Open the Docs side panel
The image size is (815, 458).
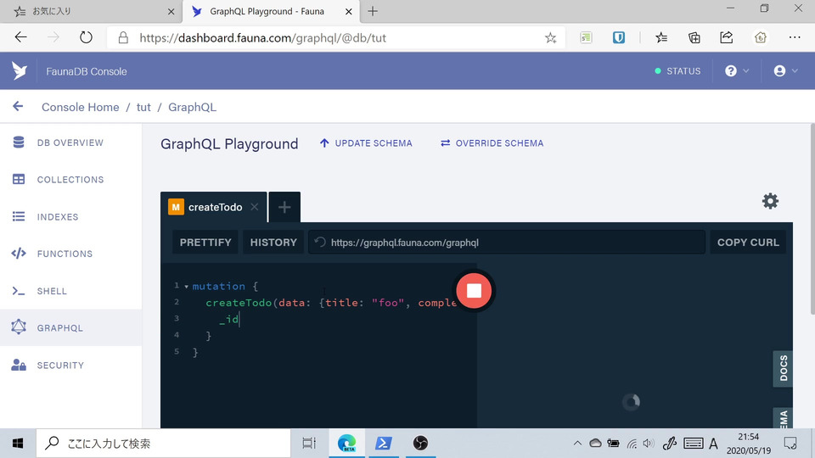pyautogui.click(x=784, y=369)
